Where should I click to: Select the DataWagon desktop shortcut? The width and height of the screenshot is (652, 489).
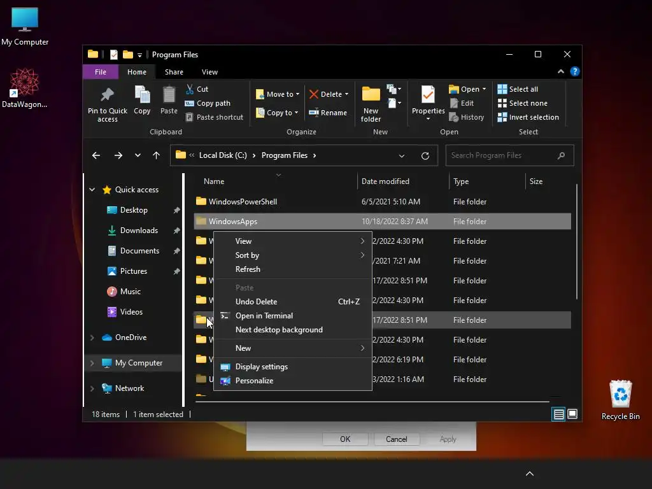(25, 88)
